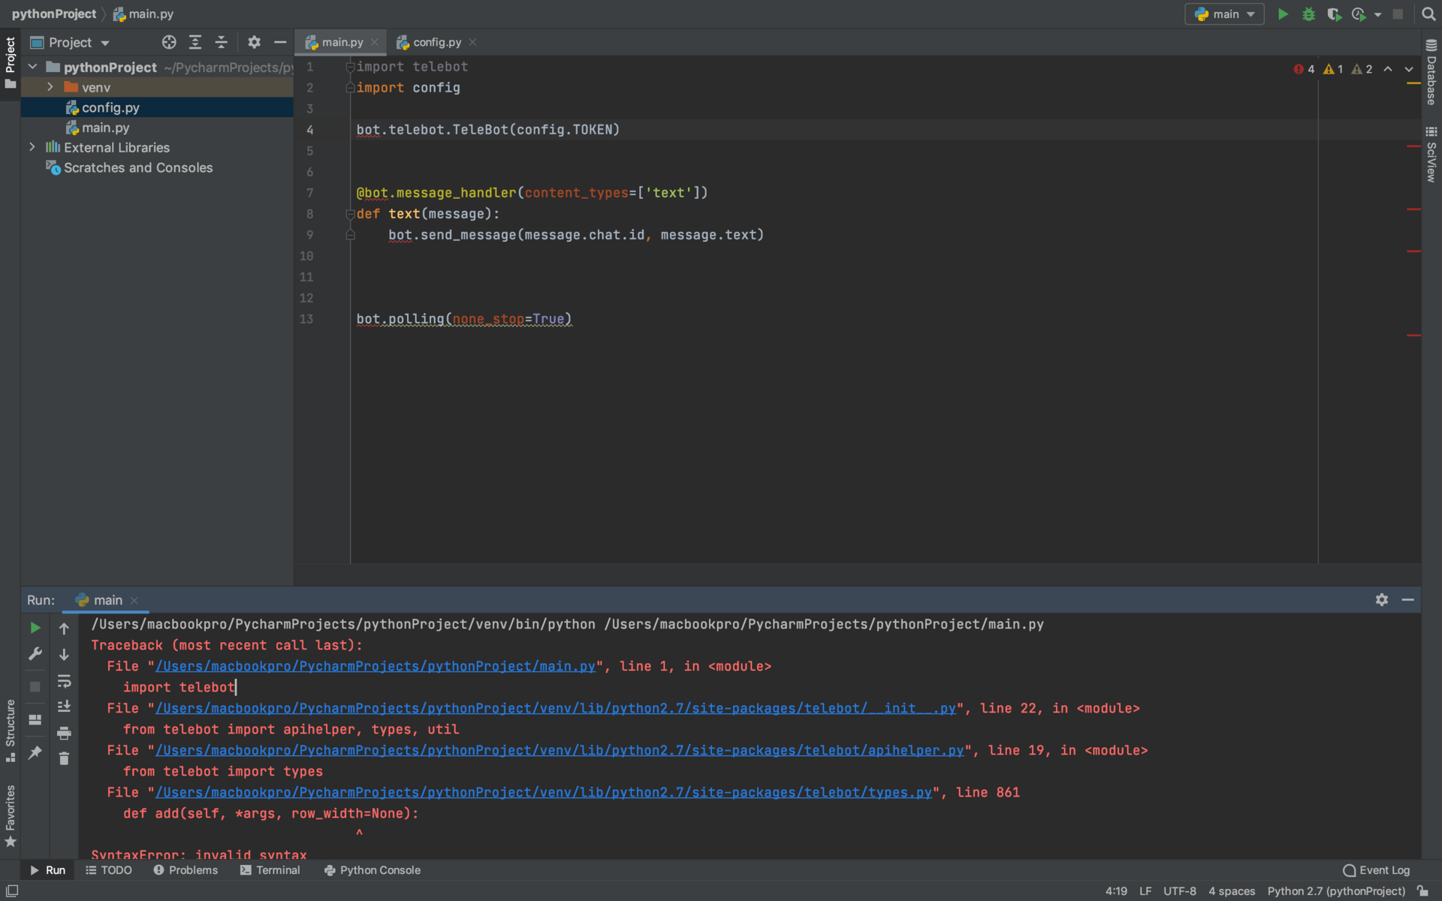Follow the telebot __init__.py traceback link
1442x901 pixels.
[x=556, y=709]
